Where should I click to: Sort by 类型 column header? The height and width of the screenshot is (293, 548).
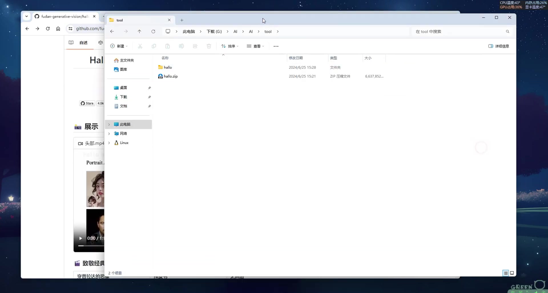tap(334, 58)
